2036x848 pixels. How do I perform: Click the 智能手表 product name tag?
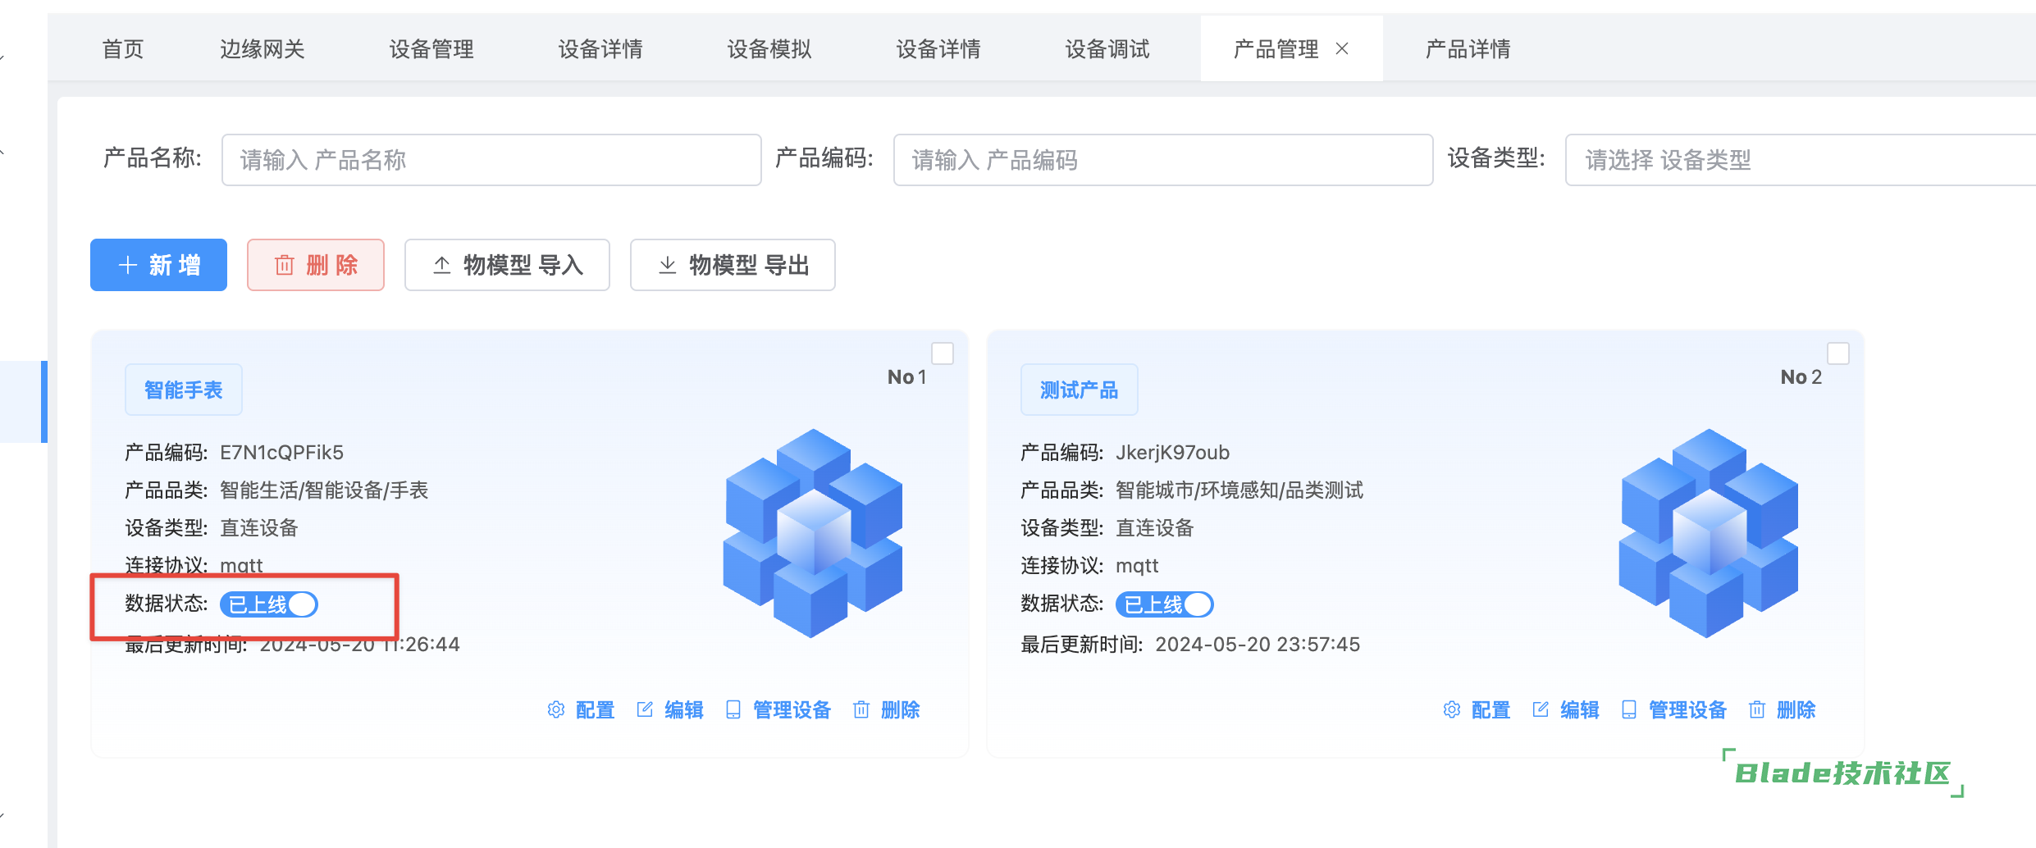[184, 390]
